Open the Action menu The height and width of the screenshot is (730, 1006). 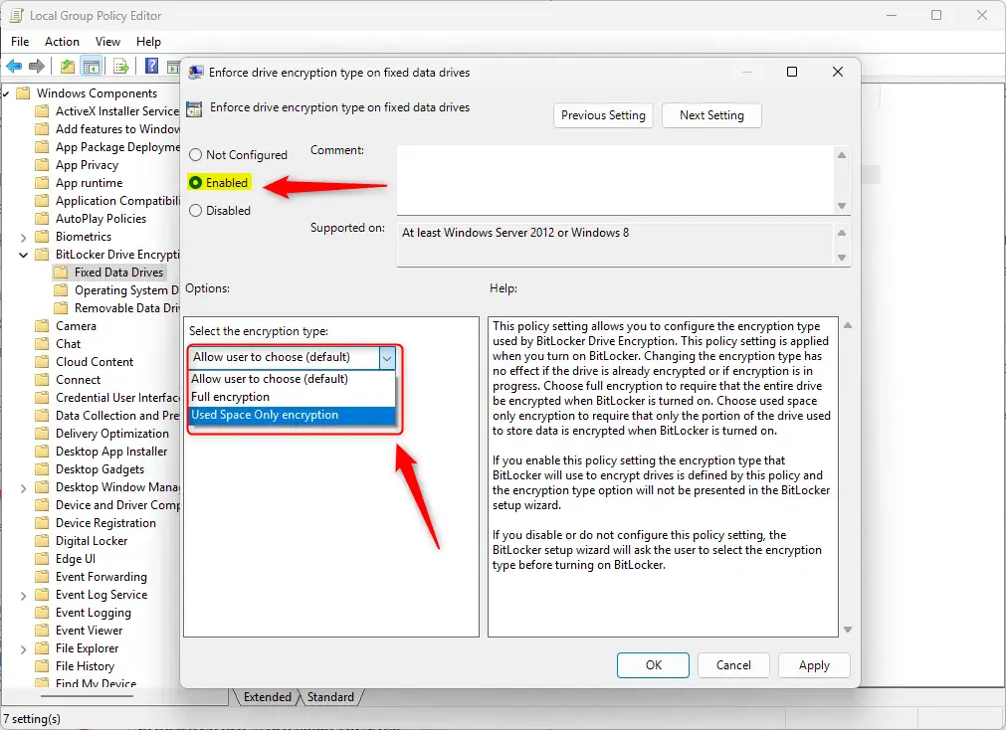pos(63,42)
